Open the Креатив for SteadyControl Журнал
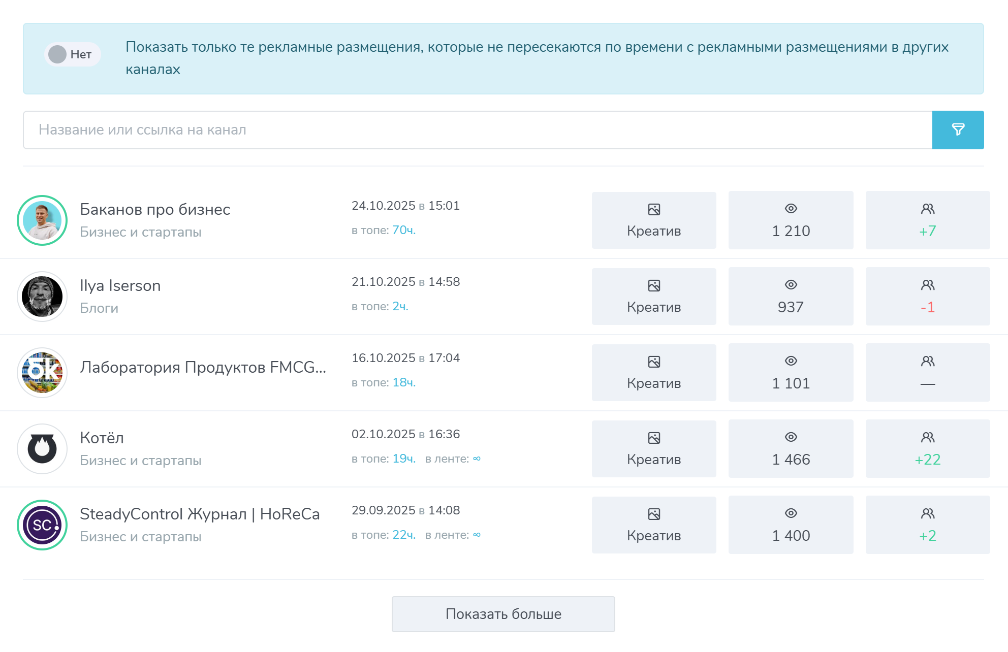Image resolution: width=1008 pixels, height=652 pixels. tap(654, 525)
